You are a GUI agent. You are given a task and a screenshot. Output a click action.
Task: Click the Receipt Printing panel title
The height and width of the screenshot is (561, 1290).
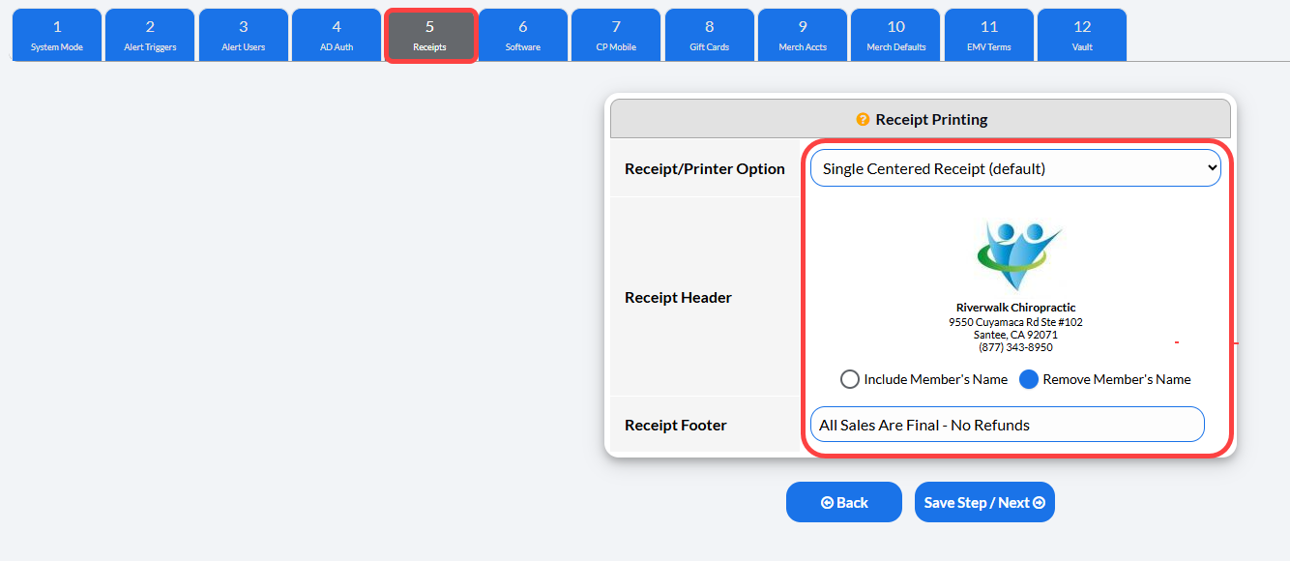(931, 120)
